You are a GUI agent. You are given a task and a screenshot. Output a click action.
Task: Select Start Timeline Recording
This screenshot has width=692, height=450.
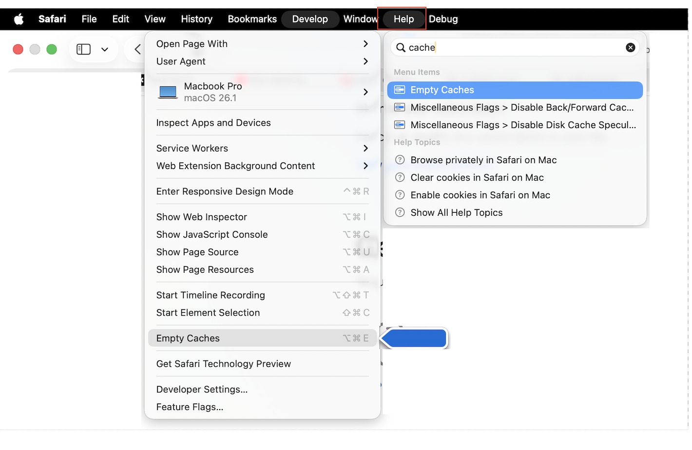(x=263, y=295)
